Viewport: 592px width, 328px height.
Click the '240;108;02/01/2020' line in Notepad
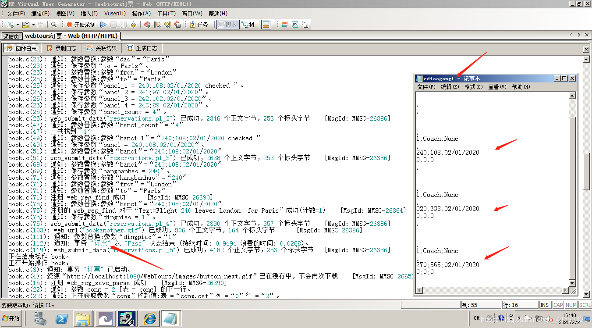[448, 153]
